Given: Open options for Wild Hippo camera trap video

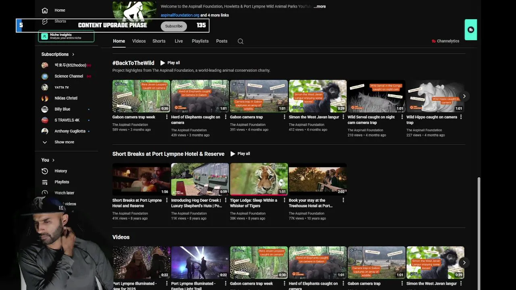Looking at the screenshot, I should click(461, 117).
